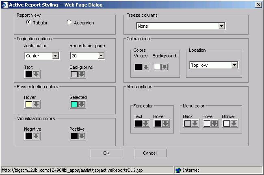
Task: Click the OK button
Action: [x=106, y=153]
